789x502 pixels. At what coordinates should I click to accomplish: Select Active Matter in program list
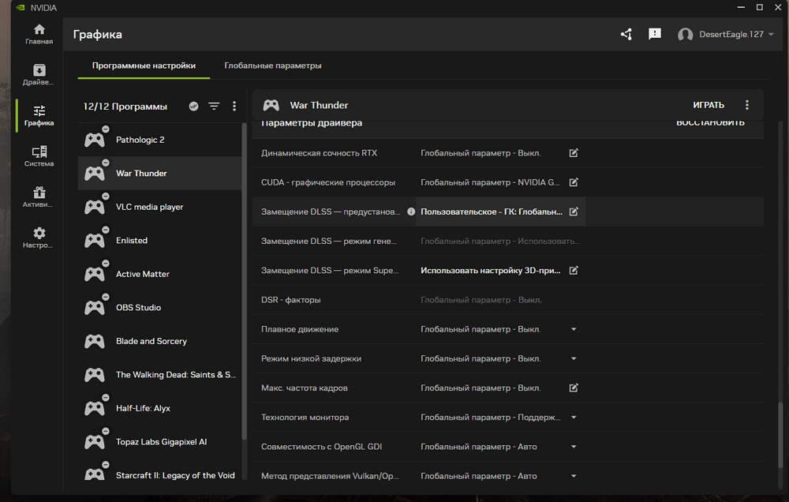pyautogui.click(x=160, y=274)
